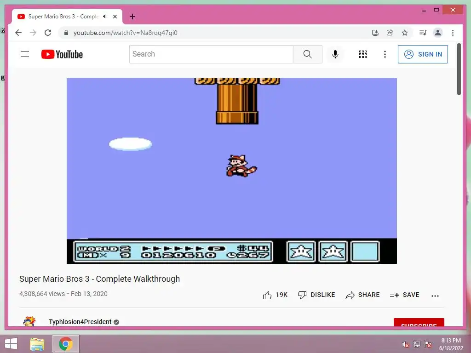The height and width of the screenshot is (353, 471).
Task: Bookmark this page with the star
Action: coord(405,33)
